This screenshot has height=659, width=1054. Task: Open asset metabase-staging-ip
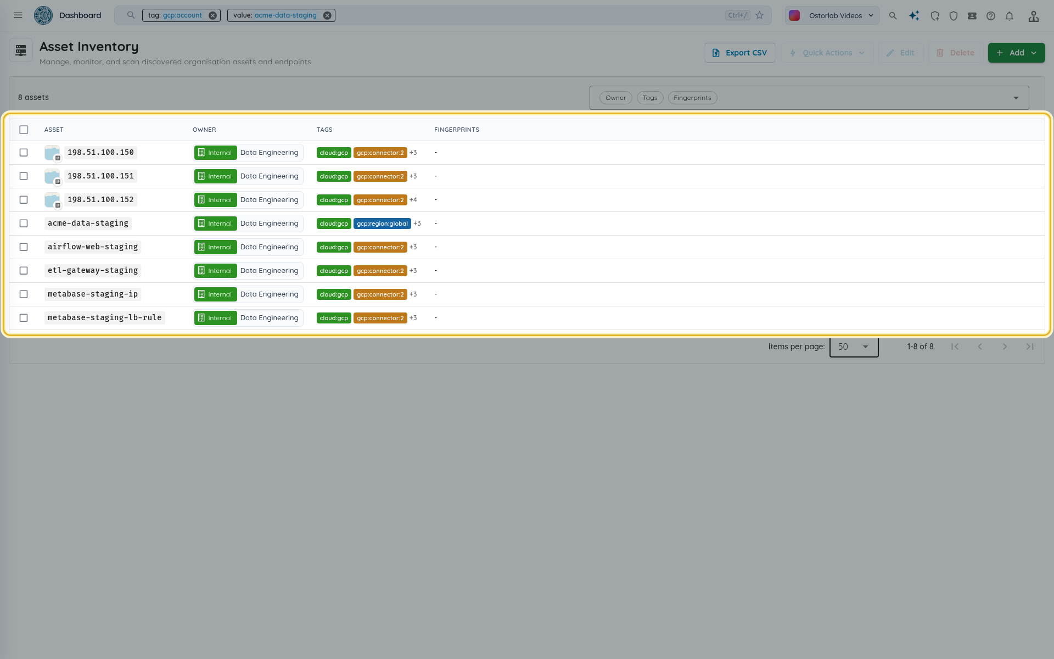(x=93, y=294)
